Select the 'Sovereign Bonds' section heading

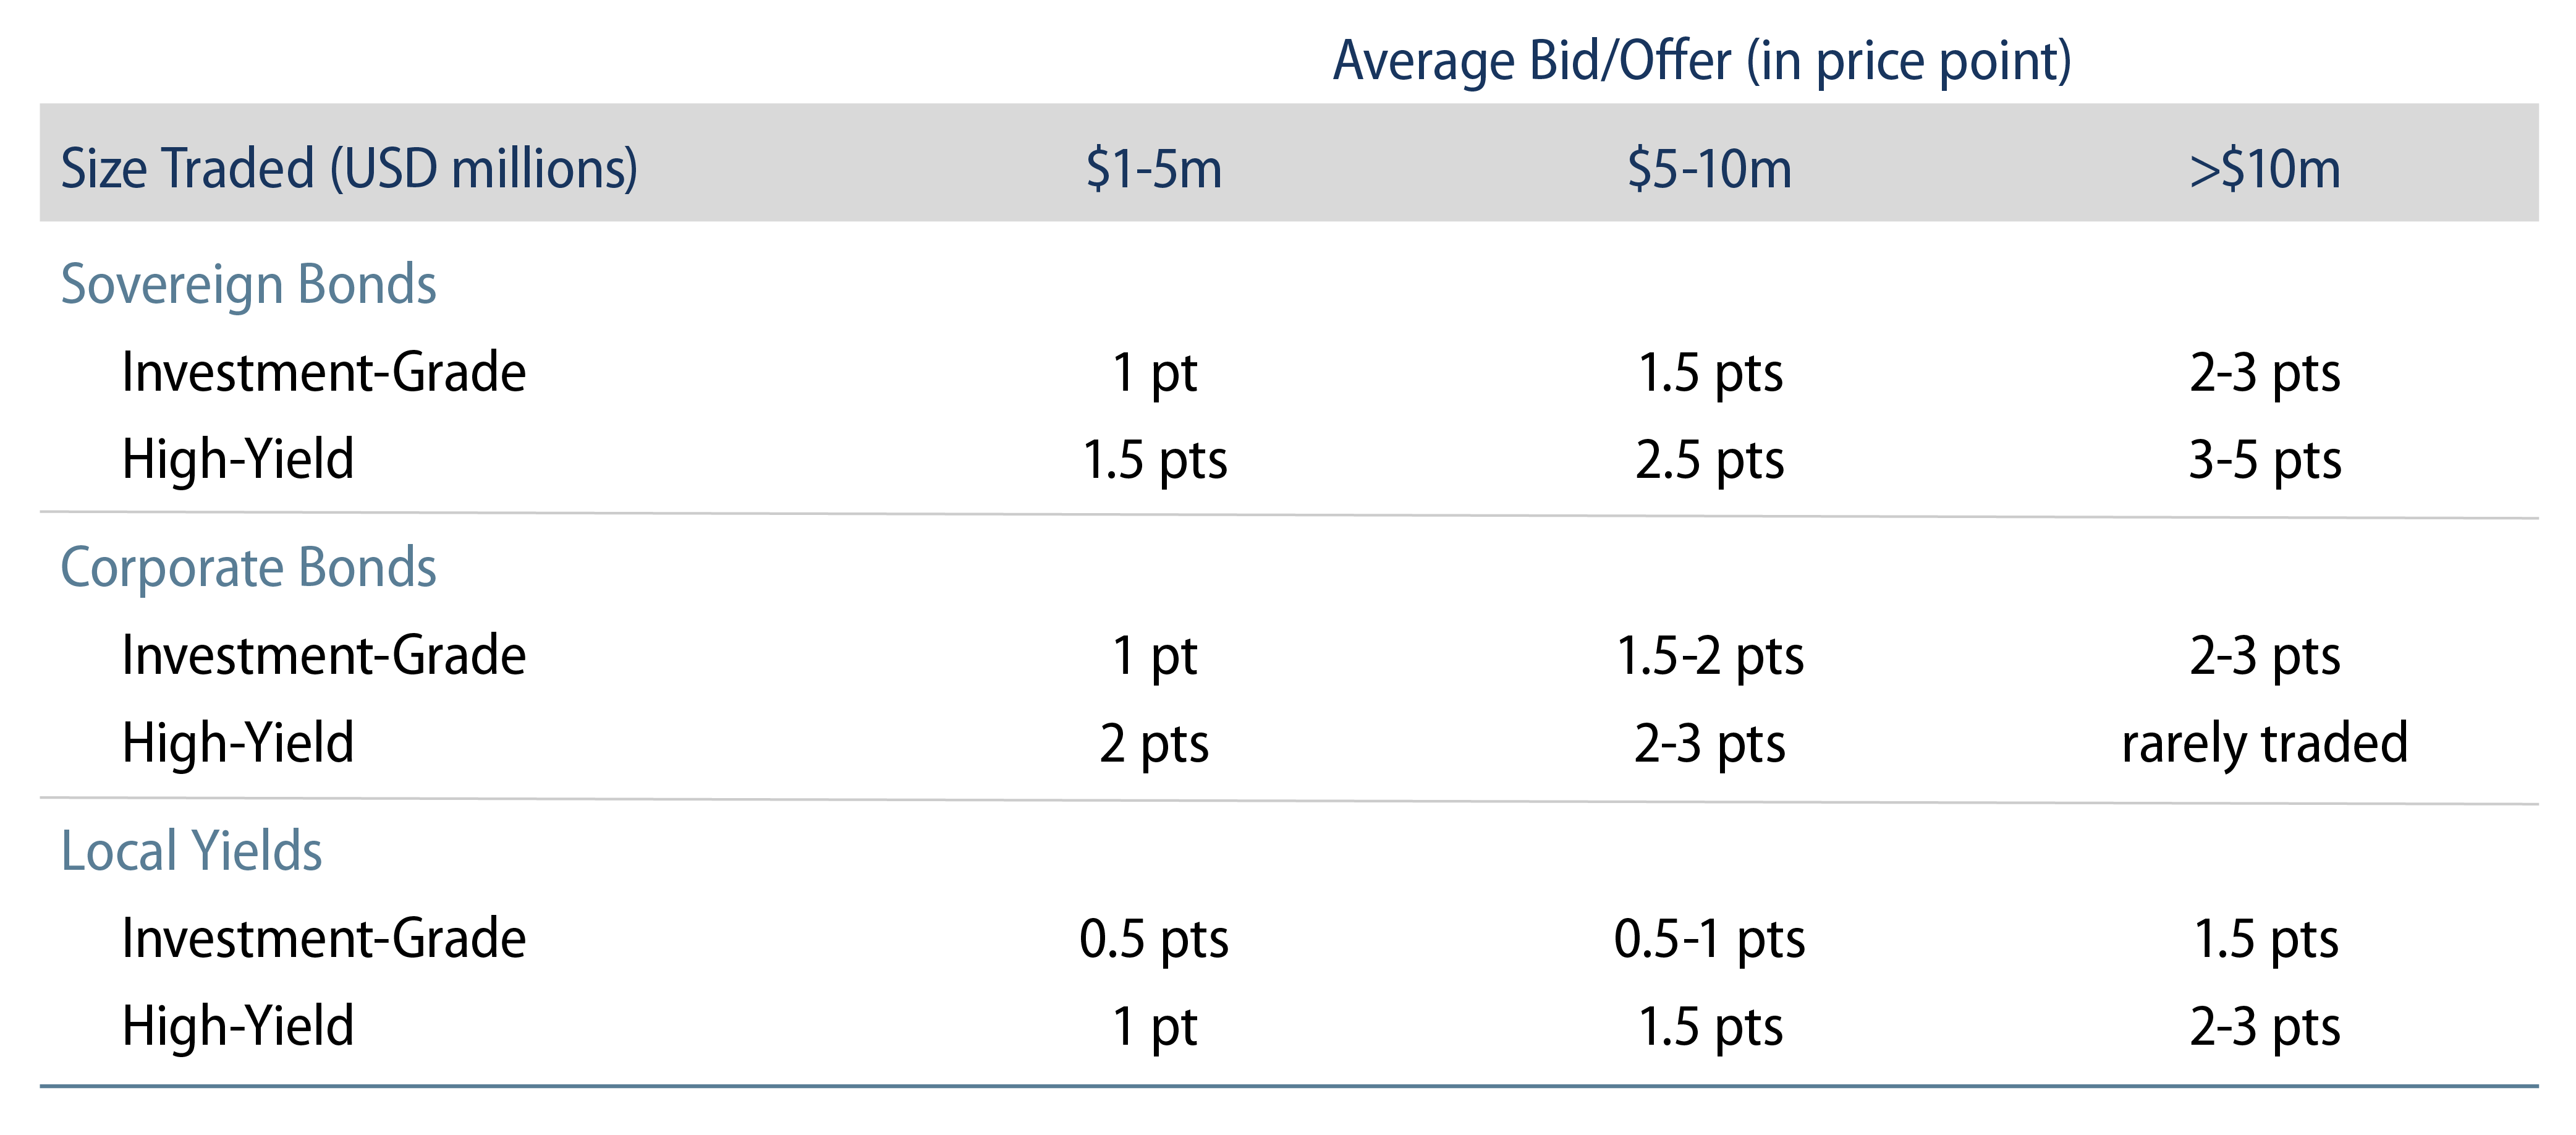coord(248,284)
